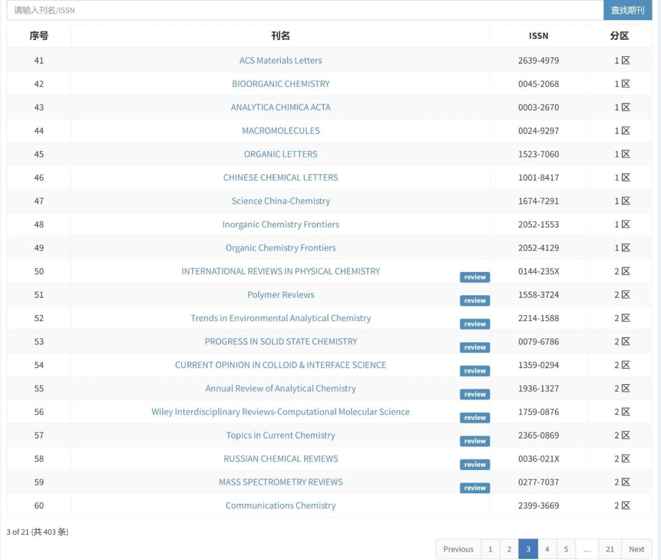The image size is (661, 560).
Task: Open the ORGANIC LETTERS journal entry
Action: tap(280, 154)
